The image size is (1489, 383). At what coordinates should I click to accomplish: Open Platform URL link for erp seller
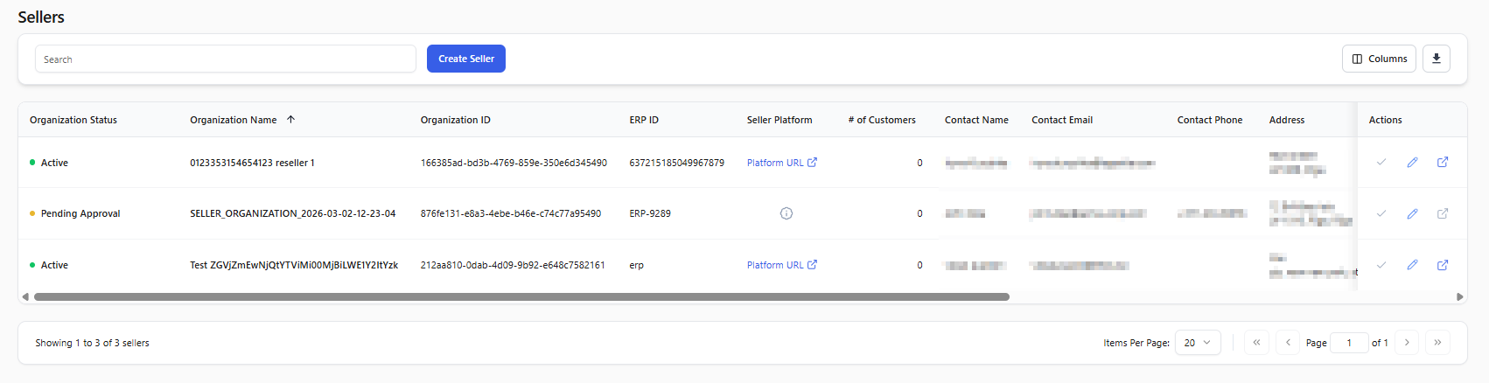pyautogui.click(x=782, y=265)
